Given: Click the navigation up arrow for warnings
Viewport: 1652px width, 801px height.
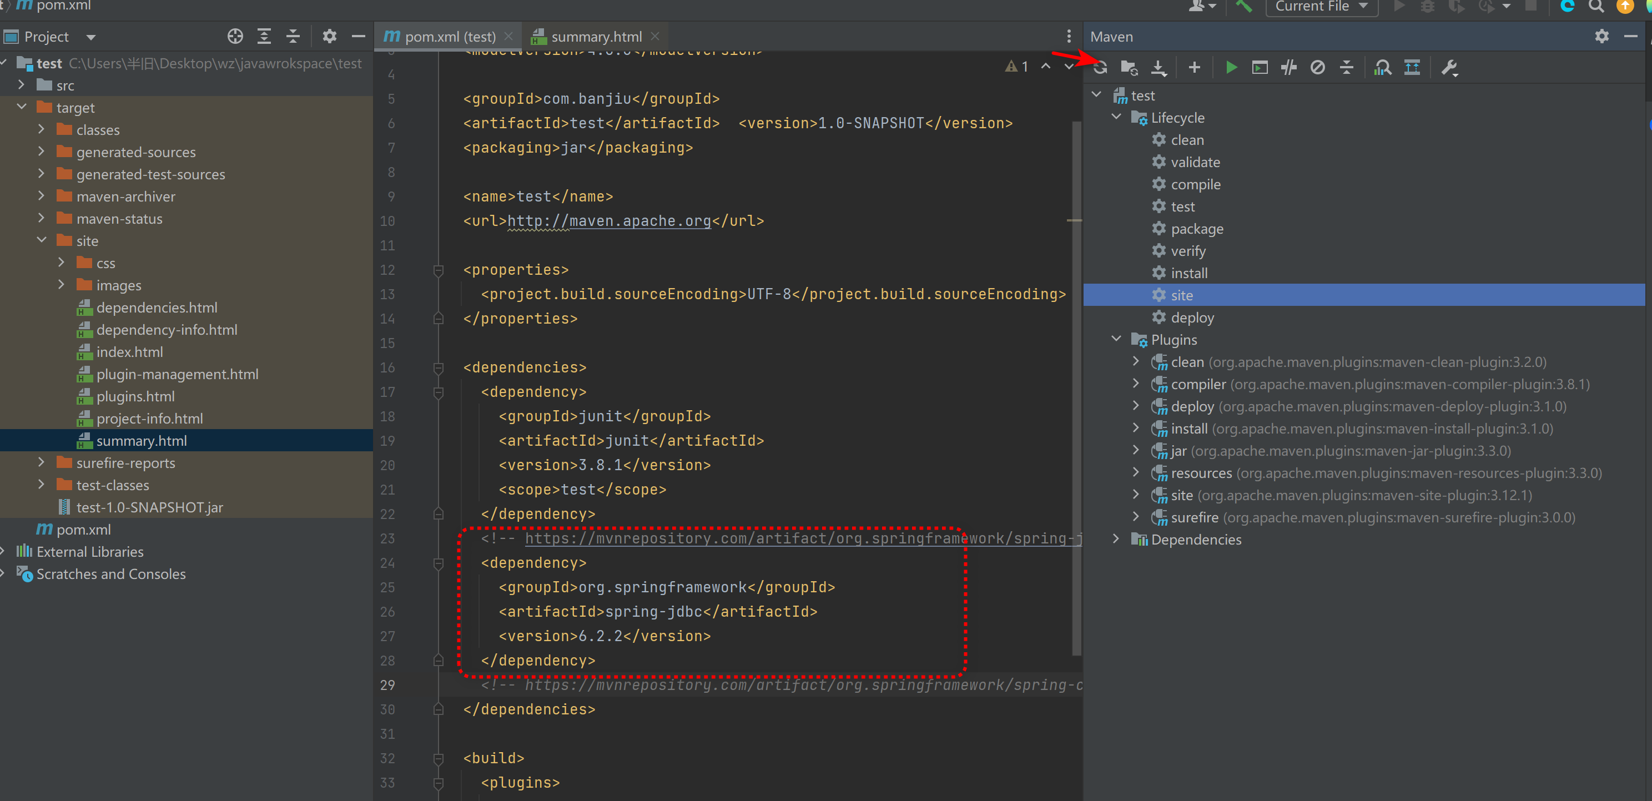Looking at the screenshot, I should click(1045, 67).
